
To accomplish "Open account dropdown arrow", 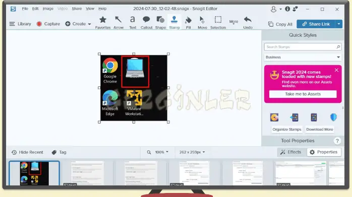I will tap(280, 10).
